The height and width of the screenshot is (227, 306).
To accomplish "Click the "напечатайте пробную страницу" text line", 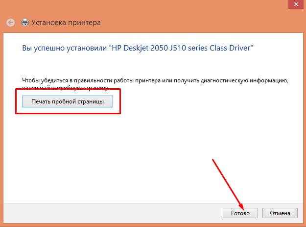I will tap(65, 87).
